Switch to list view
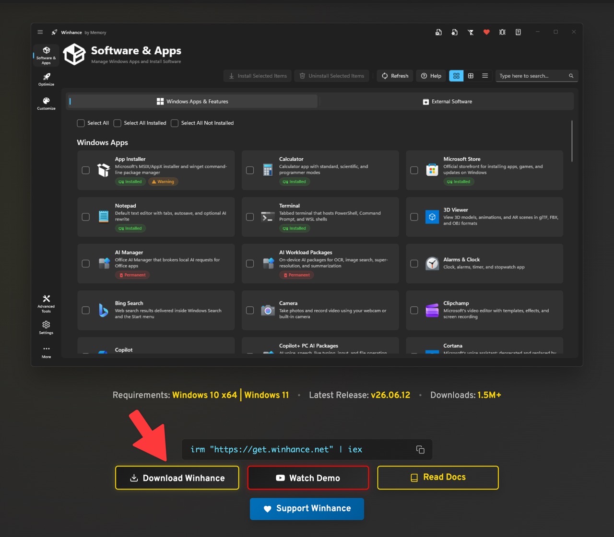 [485, 76]
